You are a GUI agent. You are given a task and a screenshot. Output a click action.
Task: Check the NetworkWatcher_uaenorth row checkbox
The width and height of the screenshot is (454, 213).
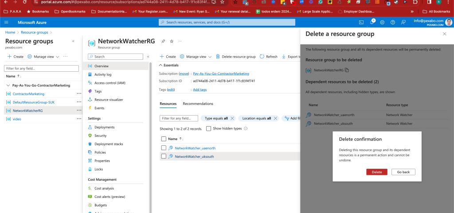pyautogui.click(x=164, y=148)
